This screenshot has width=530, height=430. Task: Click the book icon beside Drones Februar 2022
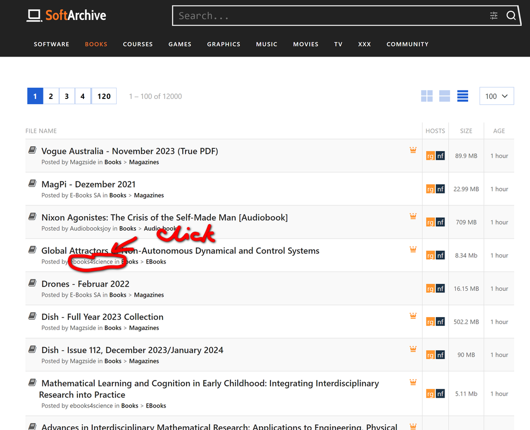coord(32,283)
